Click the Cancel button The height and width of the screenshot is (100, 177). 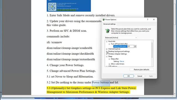(140, 76)
